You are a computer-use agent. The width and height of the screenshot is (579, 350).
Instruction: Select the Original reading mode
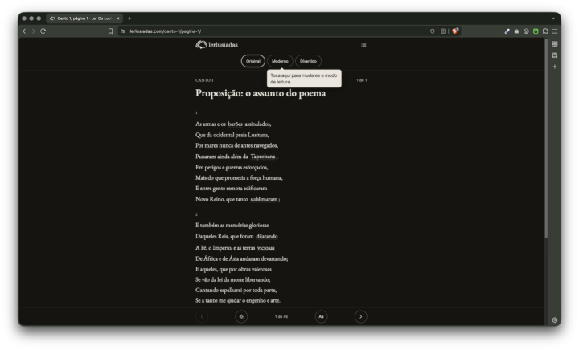[x=253, y=61]
